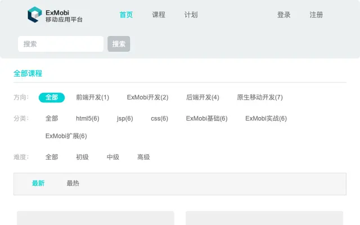This screenshot has height=225, width=360.
Task: Click the 注册 link
Action: pos(316,15)
